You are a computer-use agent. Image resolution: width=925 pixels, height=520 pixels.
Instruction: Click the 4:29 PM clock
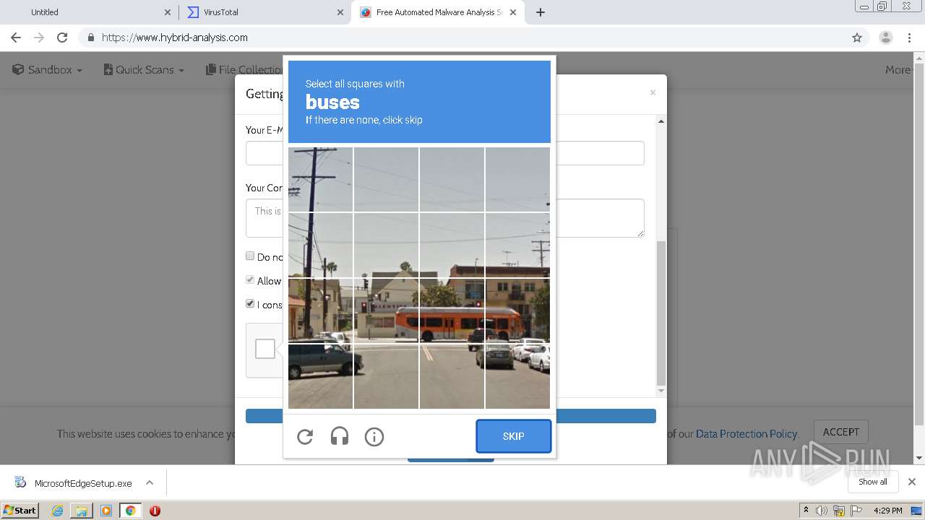point(888,511)
